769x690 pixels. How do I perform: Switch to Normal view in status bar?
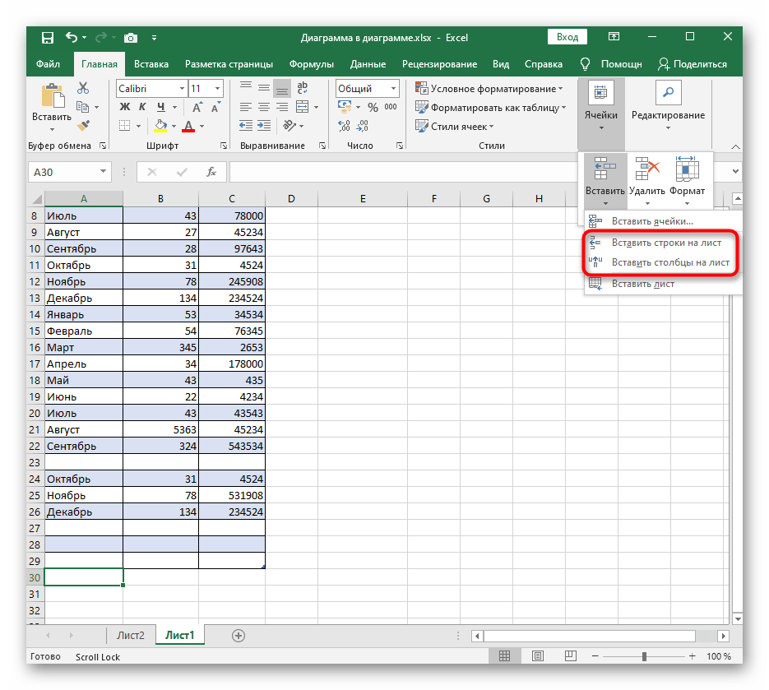504,655
